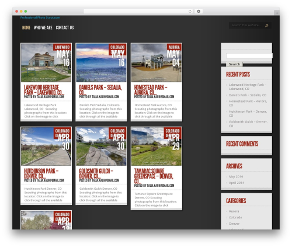Click the Professional Photo Scout.com site link
This screenshot has height=247, width=292.
pos(40,18)
